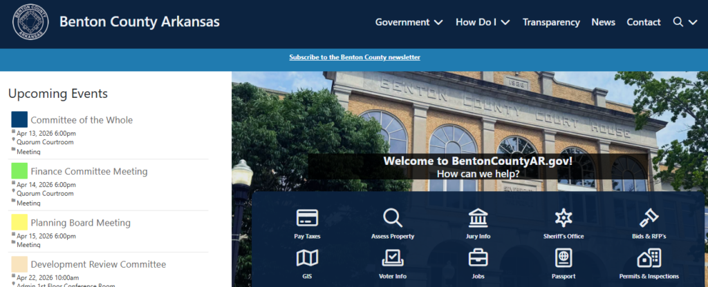Open the News menu item
Screen dimensions: 708x287
click(x=603, y=22)
